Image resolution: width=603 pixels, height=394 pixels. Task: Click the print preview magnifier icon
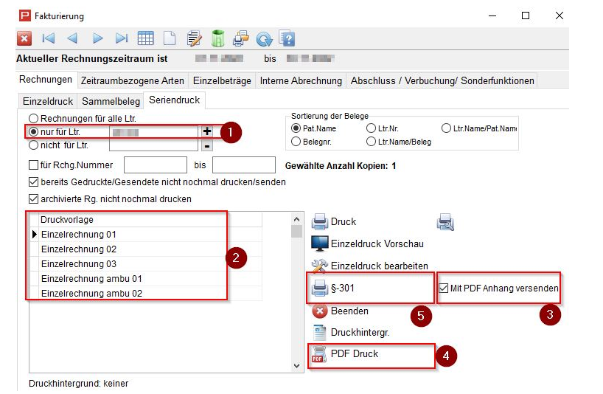pyautogui.click(x=446, y=221)
